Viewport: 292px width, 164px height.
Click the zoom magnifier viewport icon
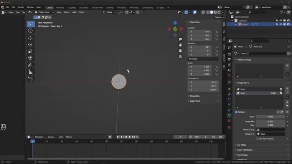pos(180,39)
